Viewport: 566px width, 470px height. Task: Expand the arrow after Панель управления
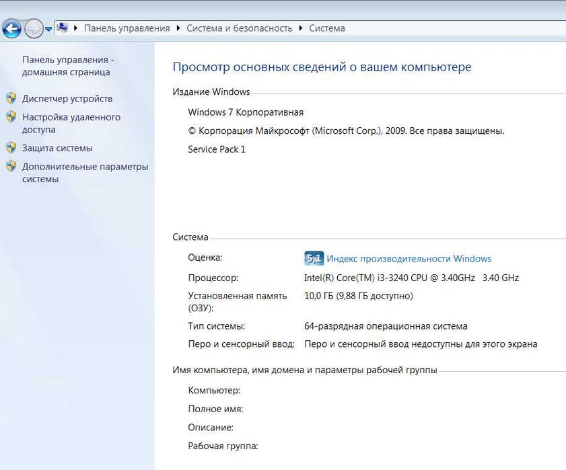(178, 28)
